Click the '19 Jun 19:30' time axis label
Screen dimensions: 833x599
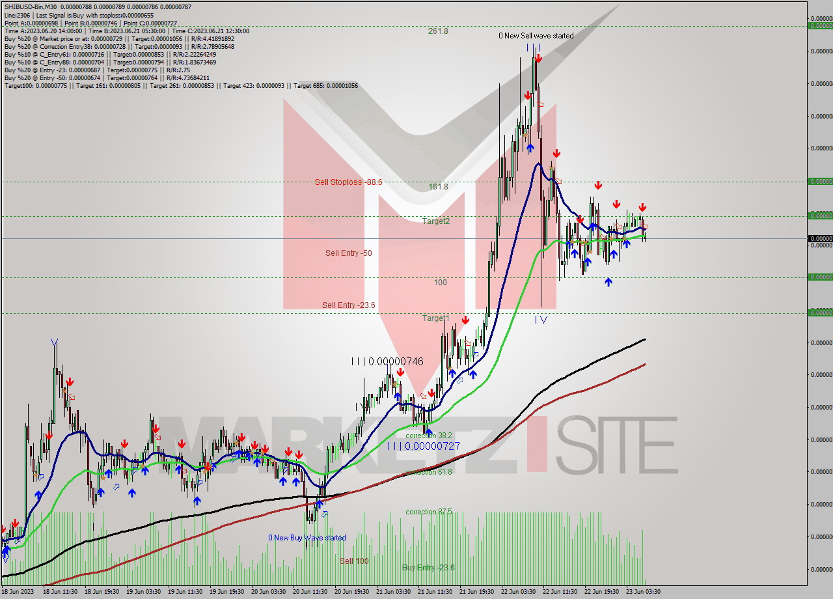[x=227, y=592]
